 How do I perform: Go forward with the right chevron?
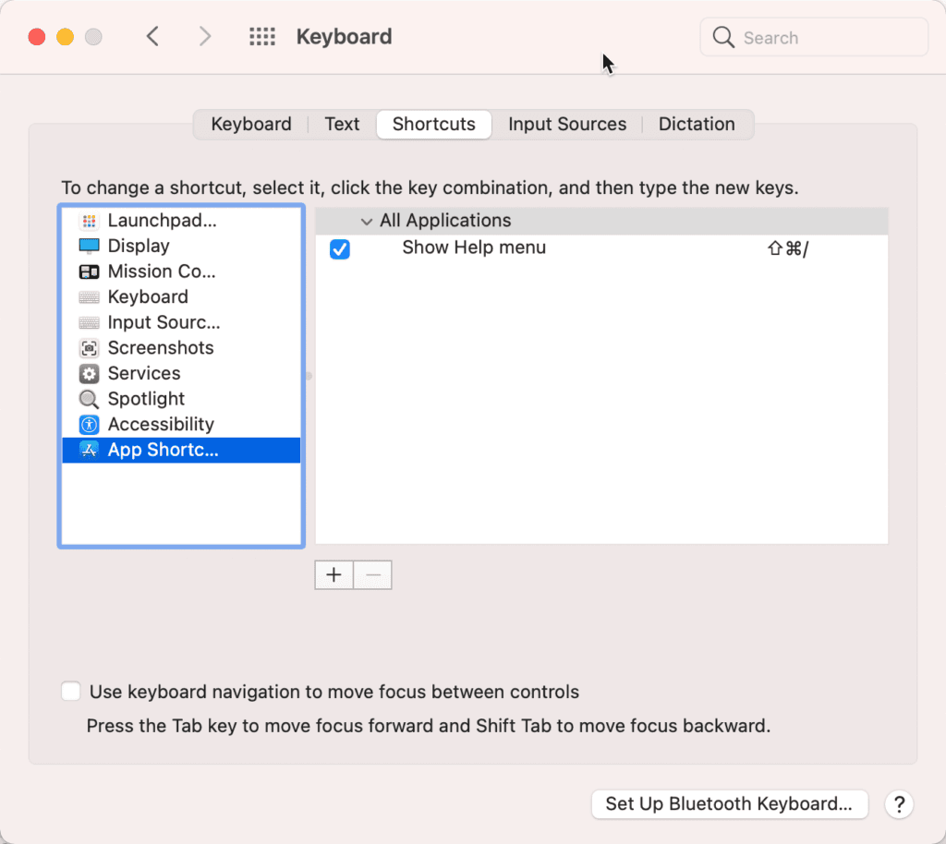205,37
